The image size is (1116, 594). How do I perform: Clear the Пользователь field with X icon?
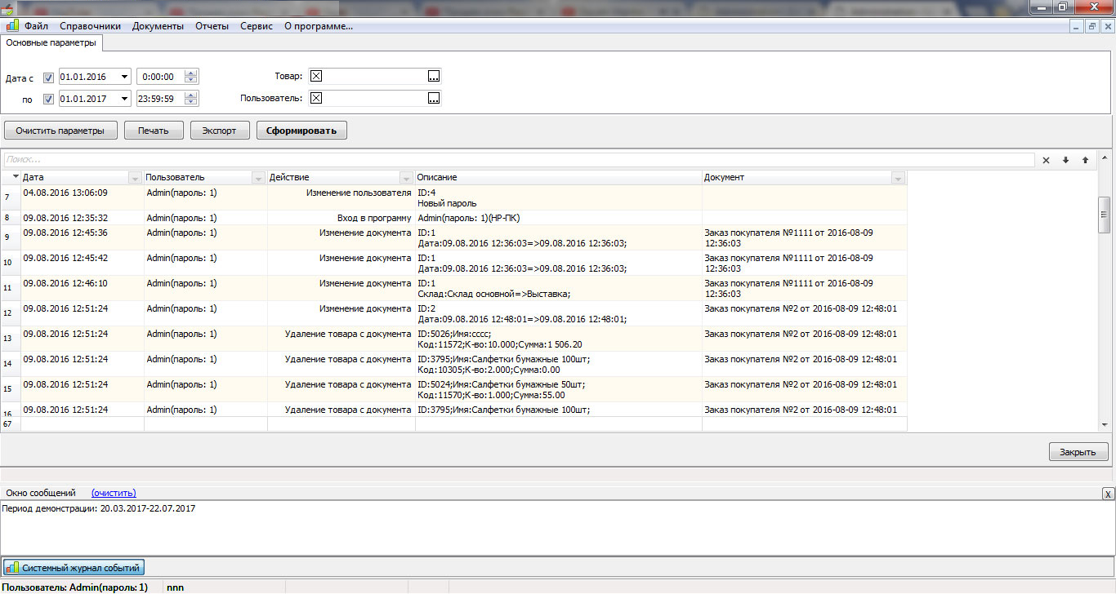pyautogui.click(x=317, y=98)
